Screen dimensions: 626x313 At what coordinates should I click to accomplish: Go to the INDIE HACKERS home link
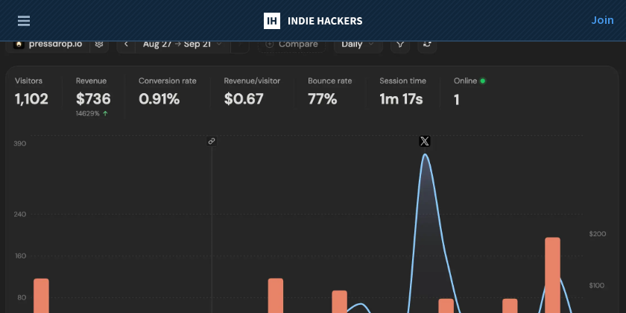(325, 21)
